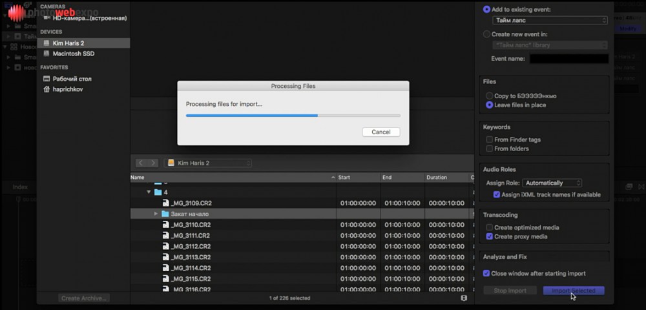Screen dimensions: 646x310
Task: Enable keywords From folders
Action: (490, 149)
